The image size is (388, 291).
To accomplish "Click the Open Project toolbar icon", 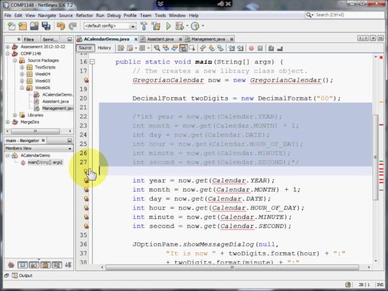I will (35, 25).
